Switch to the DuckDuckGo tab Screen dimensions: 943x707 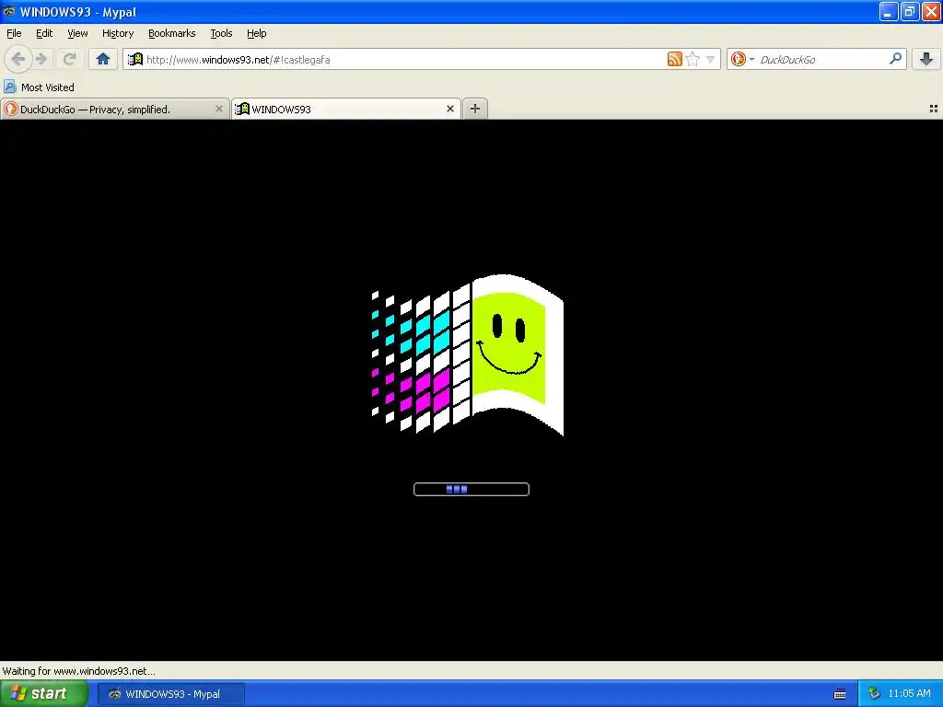(x=114, y=109)
